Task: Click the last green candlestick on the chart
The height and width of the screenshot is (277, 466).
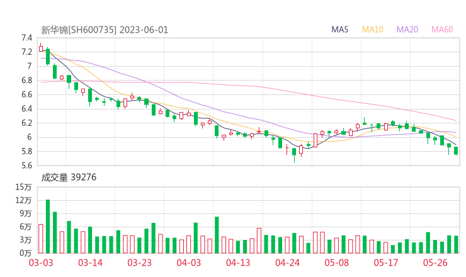Action: click(x=456, y=150)
